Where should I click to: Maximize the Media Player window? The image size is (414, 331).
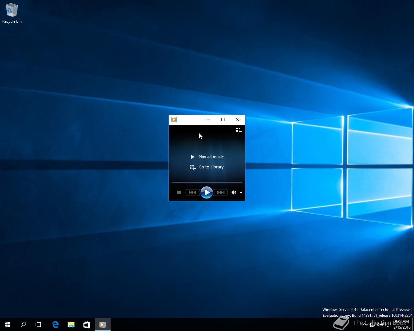click(223, 120)
